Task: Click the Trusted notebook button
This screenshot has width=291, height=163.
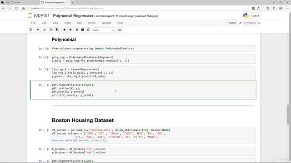Action: (x=231, y=23)
